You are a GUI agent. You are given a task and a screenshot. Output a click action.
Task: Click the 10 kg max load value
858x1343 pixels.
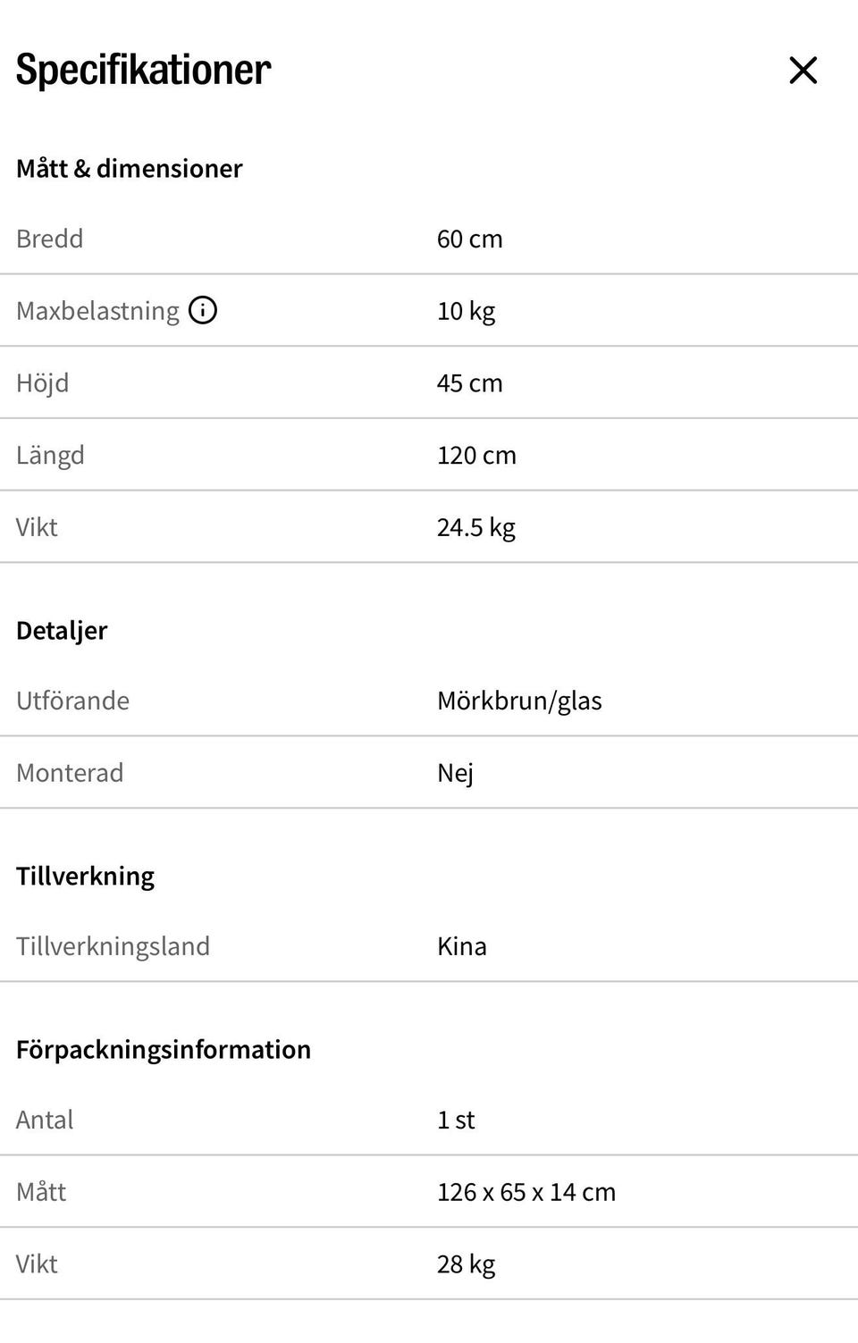point(466,311)
